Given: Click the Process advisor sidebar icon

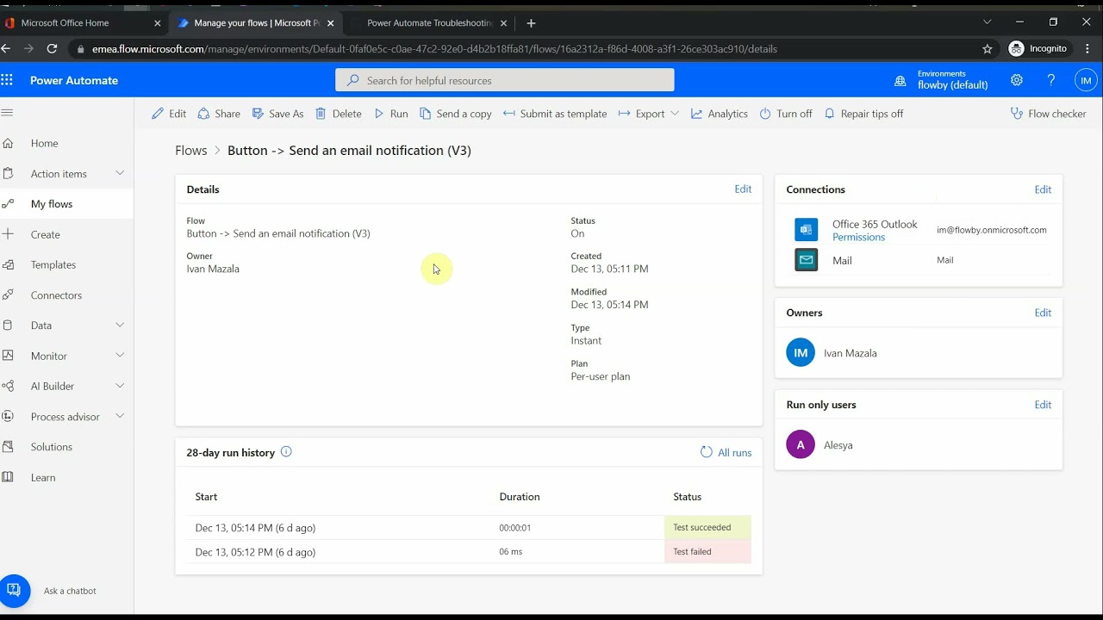Looking at the screenshot, I should pyautogui.click(x=8, y=417).
